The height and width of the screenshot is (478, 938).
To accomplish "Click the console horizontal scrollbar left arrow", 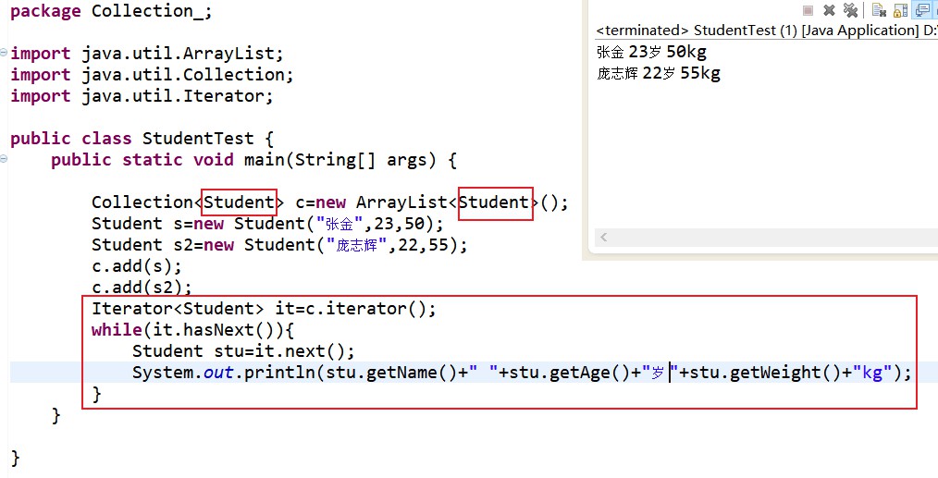I will [x=604, y=238].
